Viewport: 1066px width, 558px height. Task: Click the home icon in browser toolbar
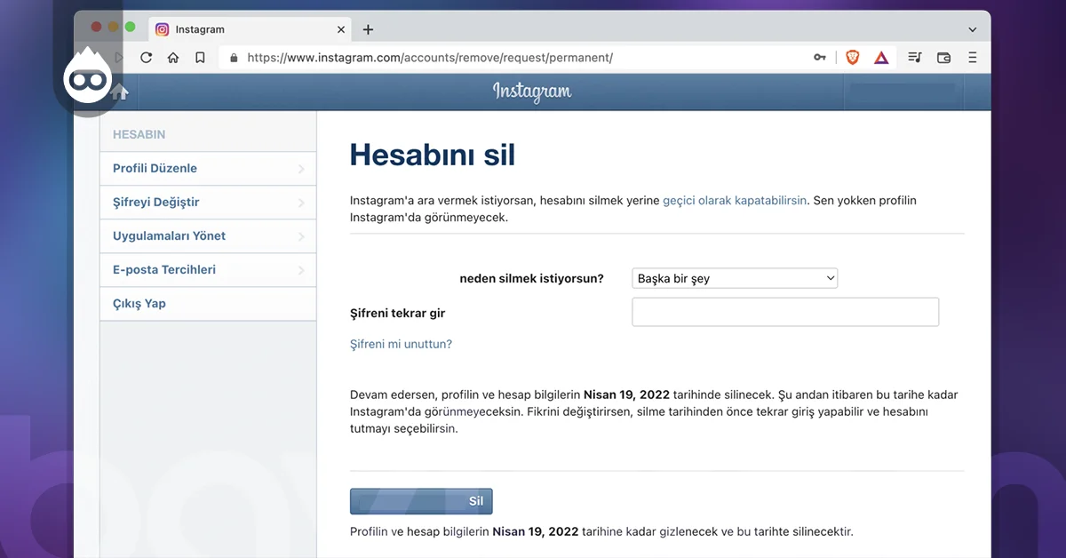coord(172,57)
